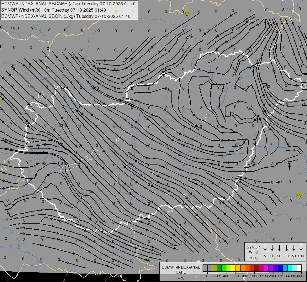Image resolution: width=307 pixels, height=282 pixels.
Task: Click the 10 m/s wind arrow in the SYNOP legend
Action: click(272, 248)
